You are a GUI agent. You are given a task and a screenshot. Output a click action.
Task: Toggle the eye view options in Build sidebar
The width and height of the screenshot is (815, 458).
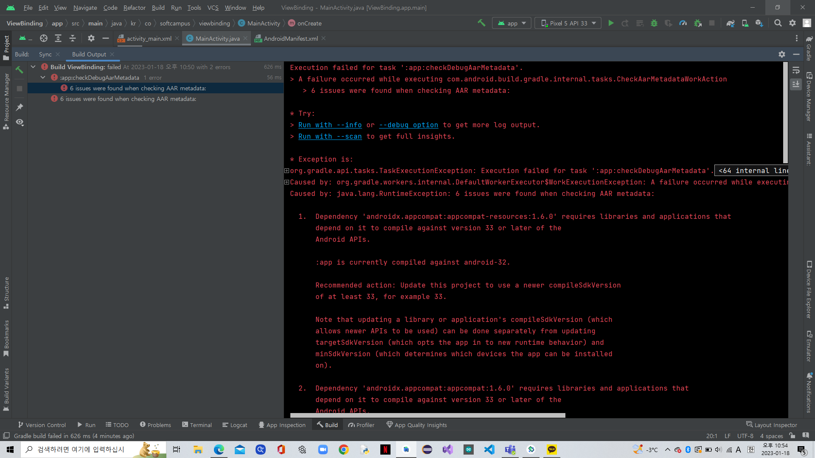point(20,123)
